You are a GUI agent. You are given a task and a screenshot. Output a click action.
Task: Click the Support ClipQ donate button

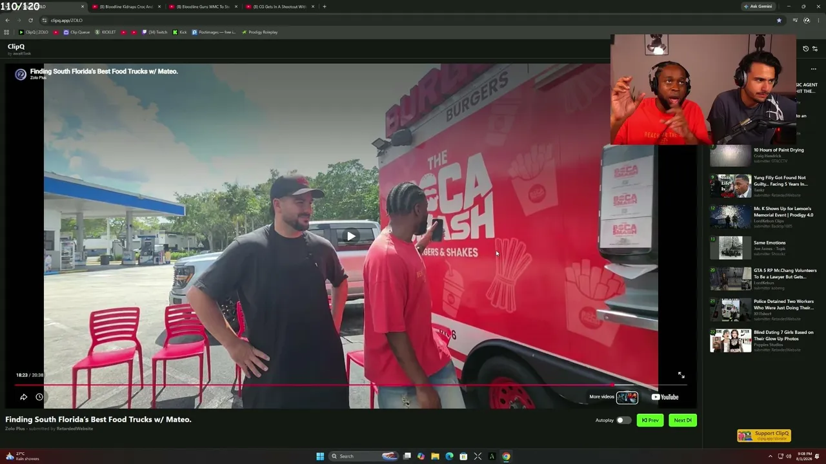pos(764,436)
